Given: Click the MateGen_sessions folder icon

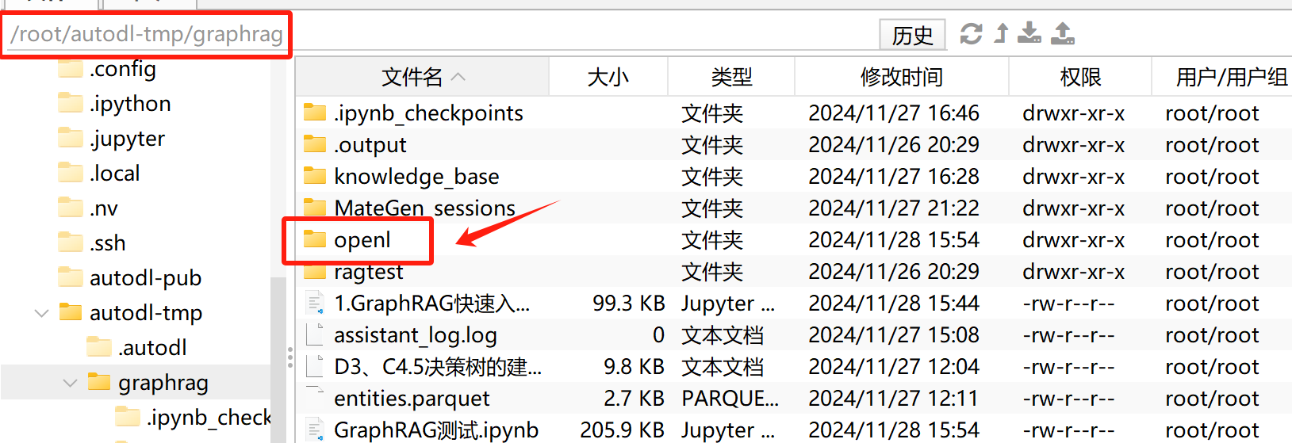Looking at the screenshot, I should (x=315, y=207).
